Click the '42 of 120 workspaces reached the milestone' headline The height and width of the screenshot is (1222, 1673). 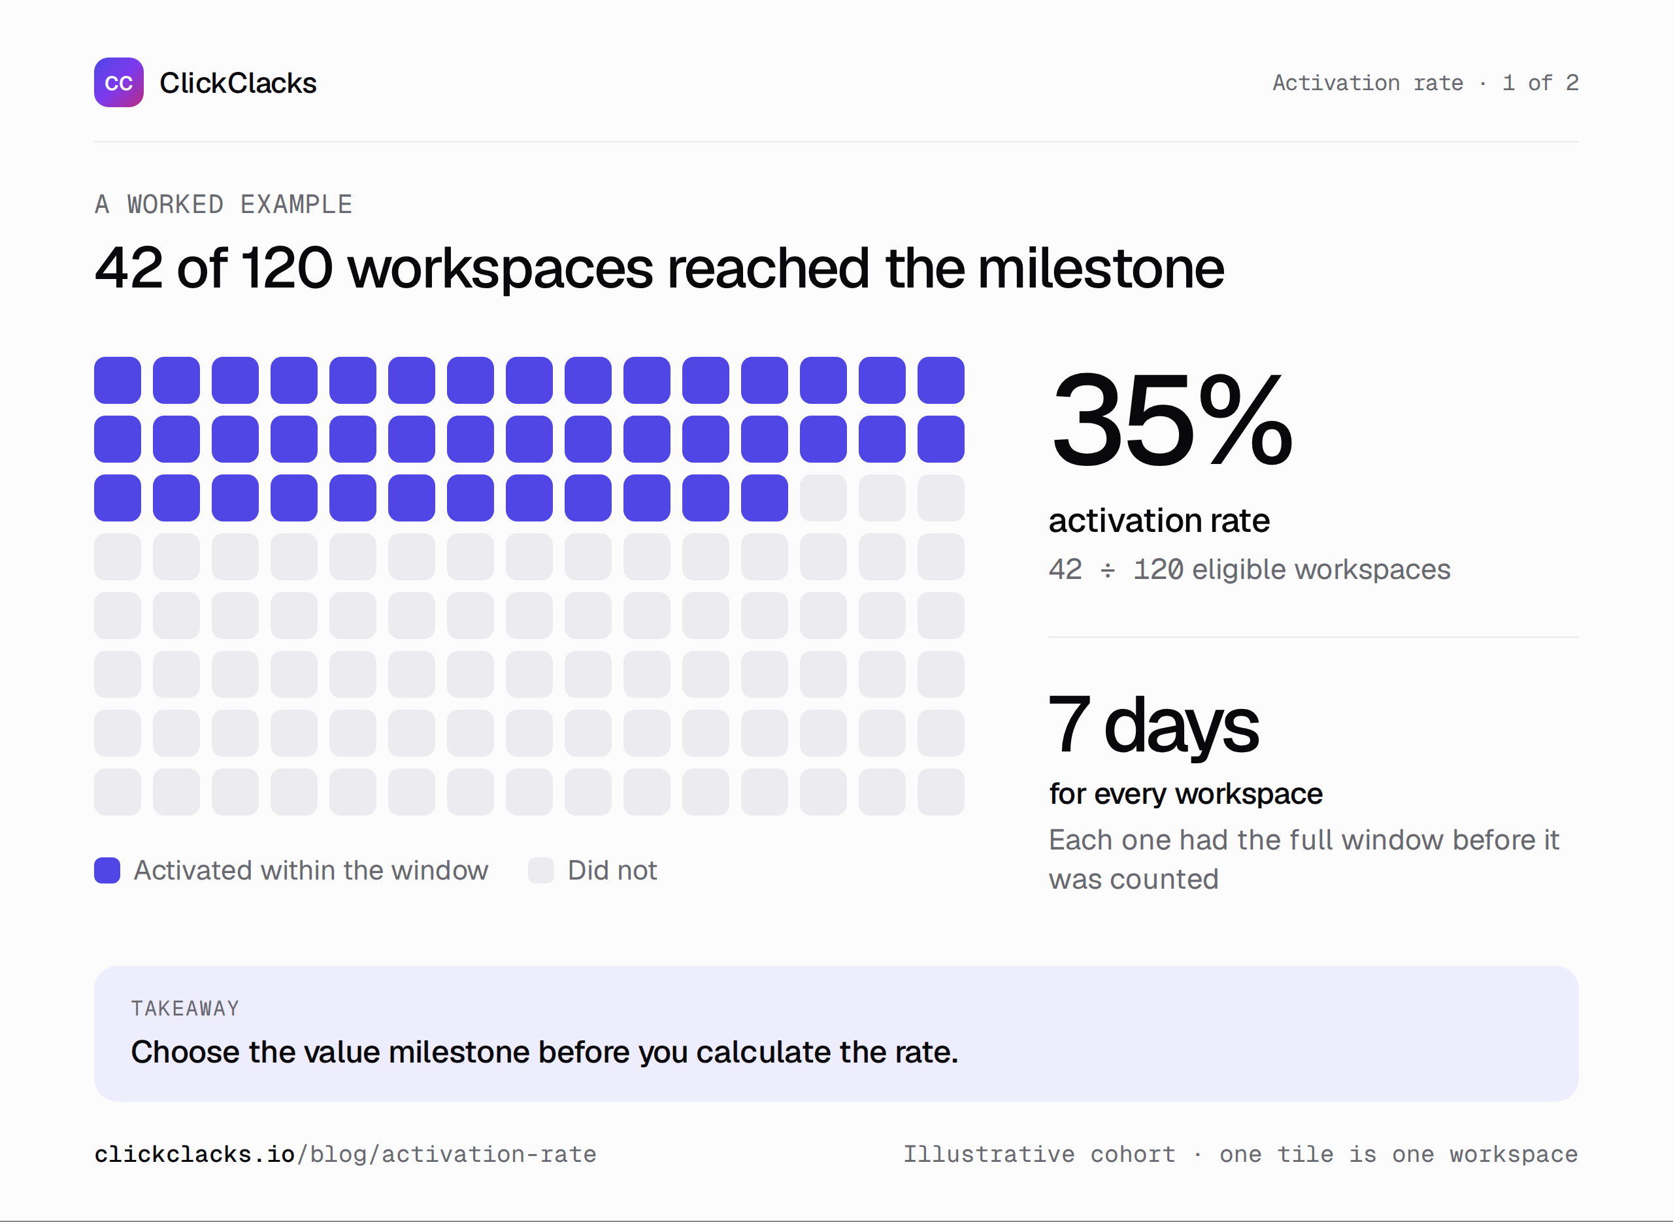(659, 269)
